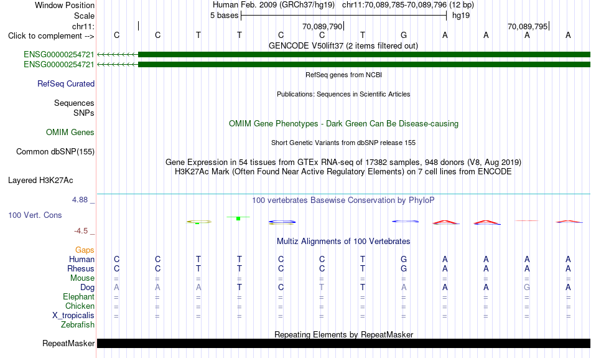
Task: Click the orange Gaps label
Action: (x=85, y=250)
